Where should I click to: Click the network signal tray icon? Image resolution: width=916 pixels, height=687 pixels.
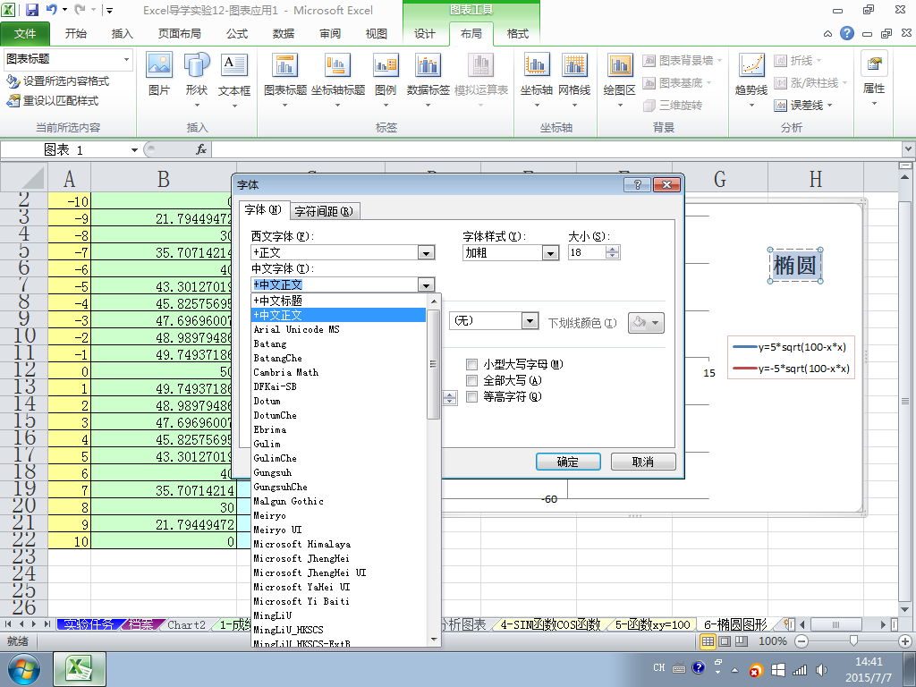click(x=799, y=669)
